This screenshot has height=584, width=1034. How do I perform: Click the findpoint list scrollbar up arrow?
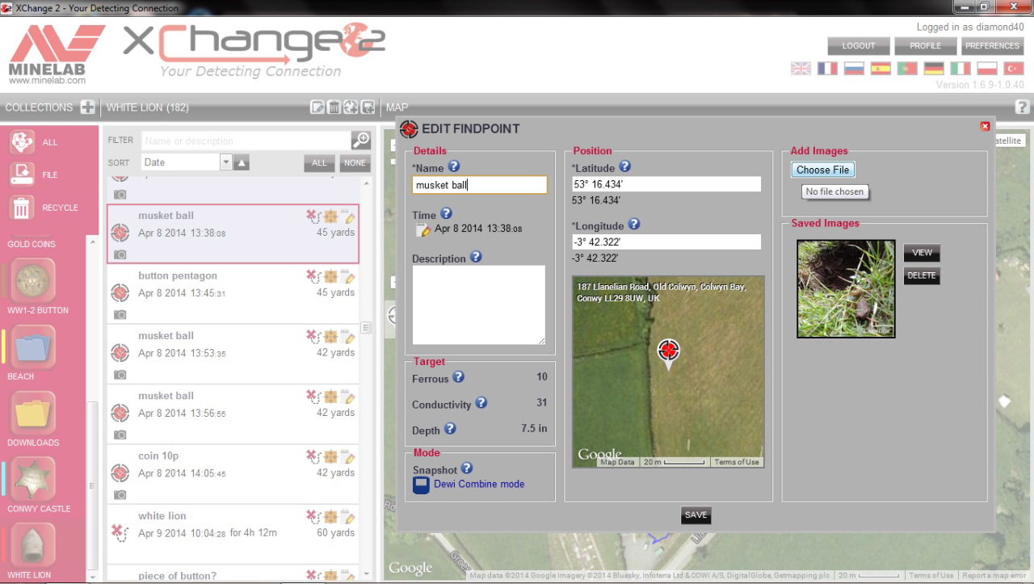[366, 184]
